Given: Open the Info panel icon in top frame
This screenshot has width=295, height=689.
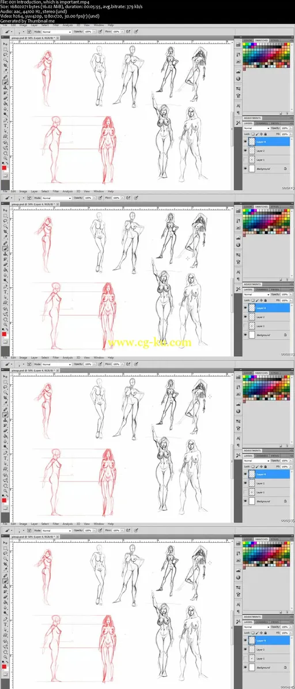Looking at the screenshot, I should pyautogui.click(x=239, y=79).
